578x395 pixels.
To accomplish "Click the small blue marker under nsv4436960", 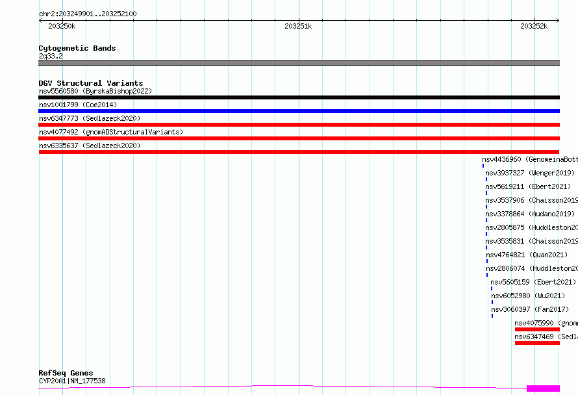I will pyautogui.click(x=483, y=166).
